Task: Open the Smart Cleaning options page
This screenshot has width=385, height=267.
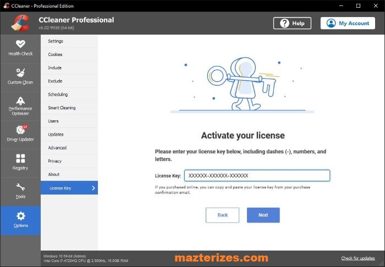Action: [69, 108]
